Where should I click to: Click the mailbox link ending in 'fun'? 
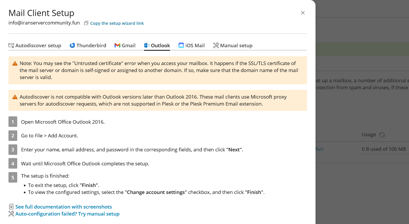320,149
